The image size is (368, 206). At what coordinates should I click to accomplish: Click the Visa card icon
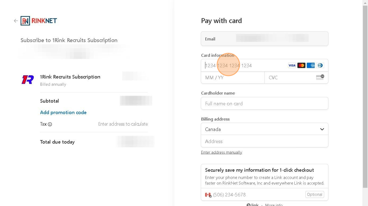click(292, 65)
